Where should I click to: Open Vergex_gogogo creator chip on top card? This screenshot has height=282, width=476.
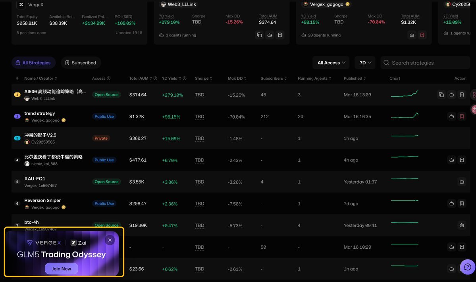click(326, 4)
